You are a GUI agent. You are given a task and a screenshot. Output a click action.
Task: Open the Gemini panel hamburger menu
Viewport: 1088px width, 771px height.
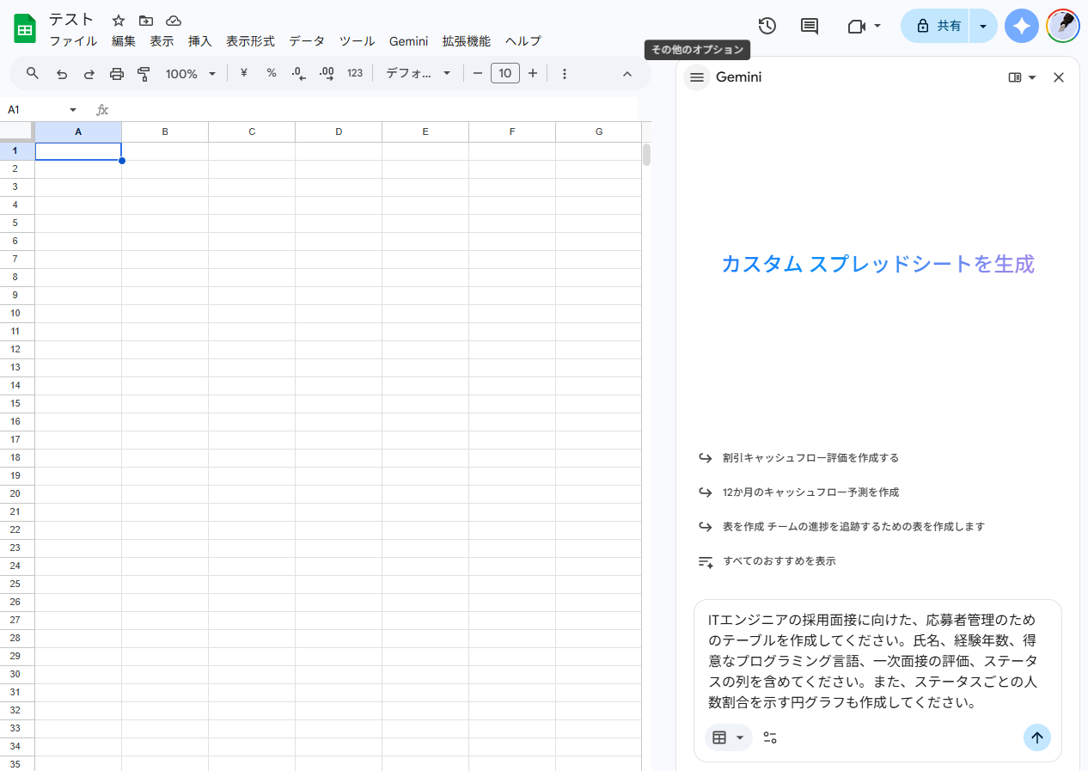(x=697, y=77)
